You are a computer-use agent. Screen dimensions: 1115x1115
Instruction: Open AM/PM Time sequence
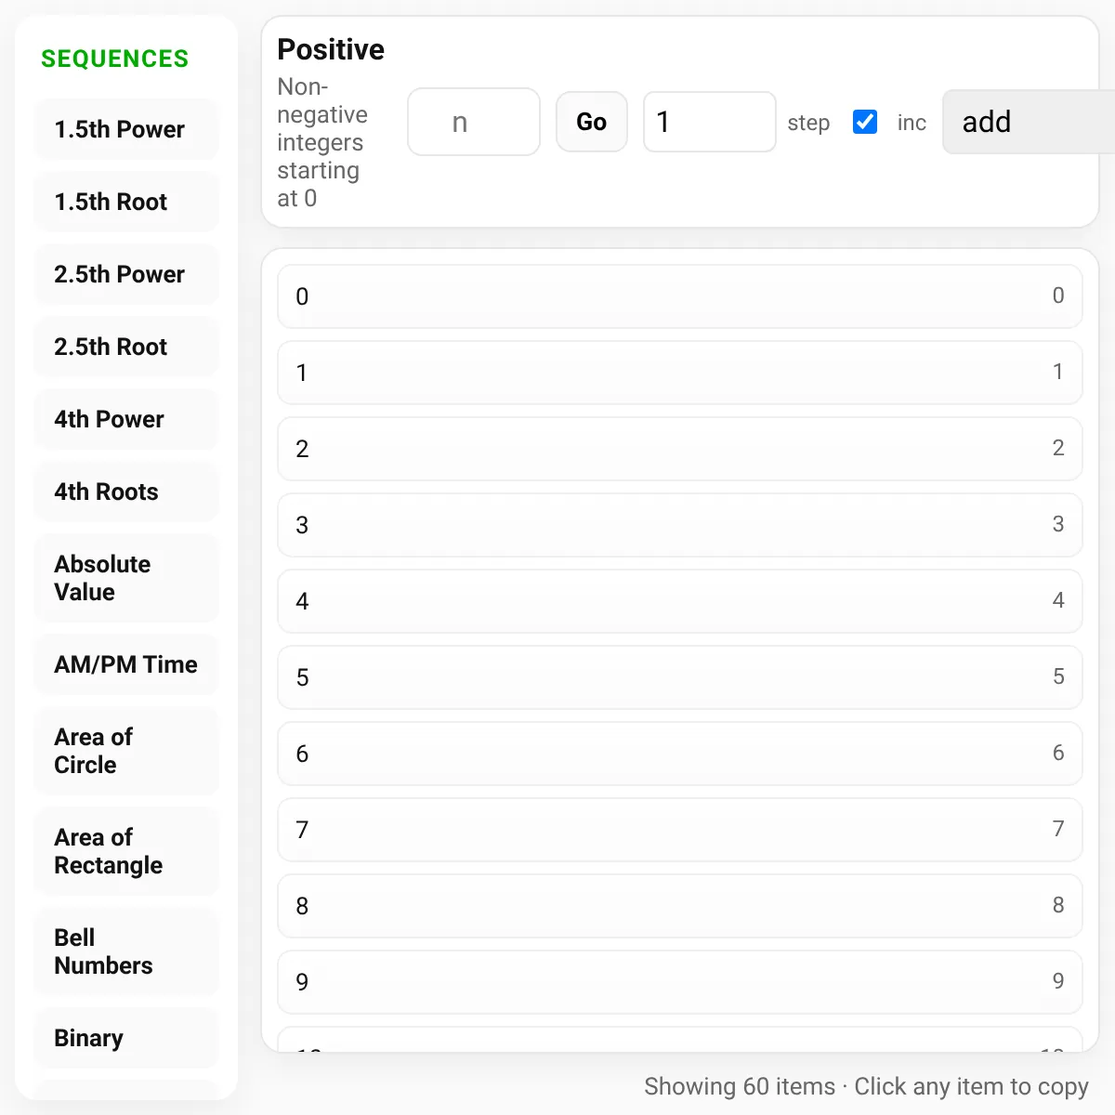[x=126, y=664]
